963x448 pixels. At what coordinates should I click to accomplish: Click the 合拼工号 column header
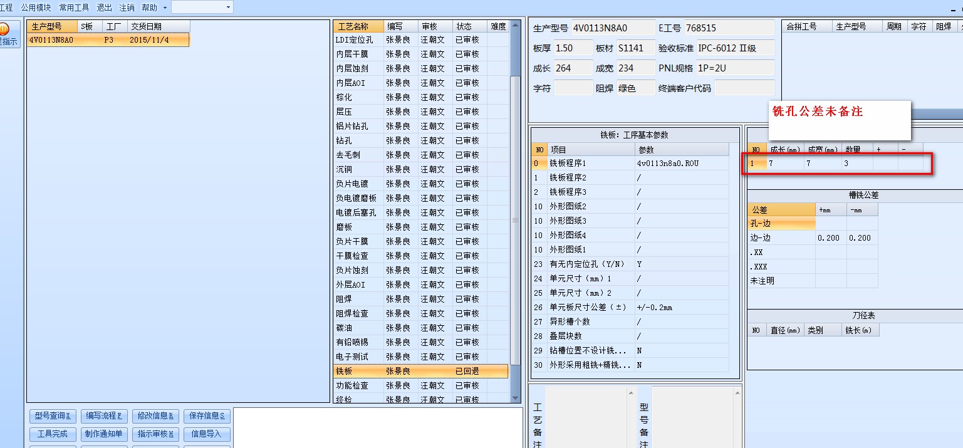point(808,26)
